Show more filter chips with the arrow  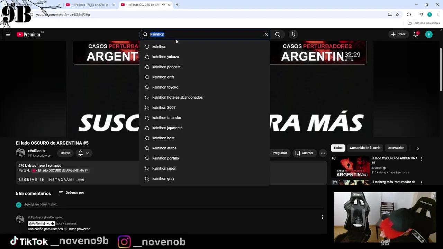(418, 148)
